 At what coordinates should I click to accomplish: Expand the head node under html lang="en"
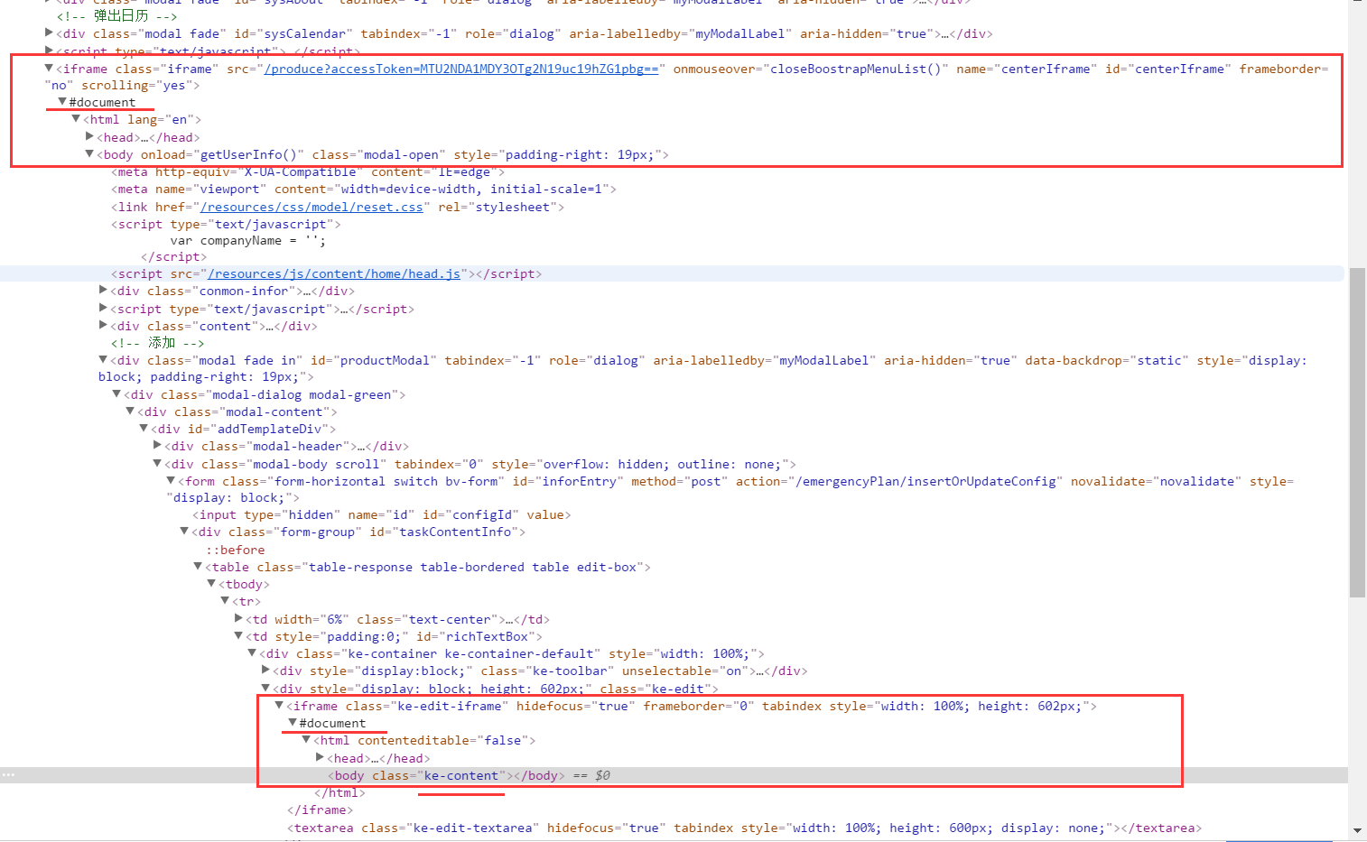(89, 136)
